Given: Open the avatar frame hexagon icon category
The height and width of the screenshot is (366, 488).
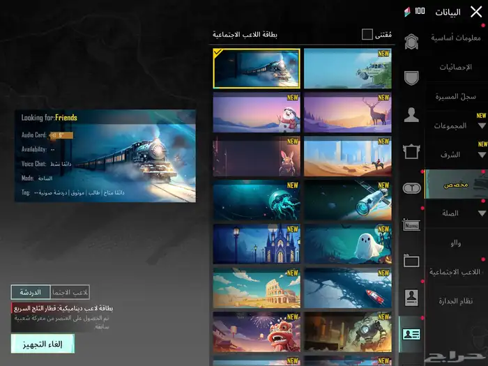Looking at the screenshot, I should click(411, 42).
